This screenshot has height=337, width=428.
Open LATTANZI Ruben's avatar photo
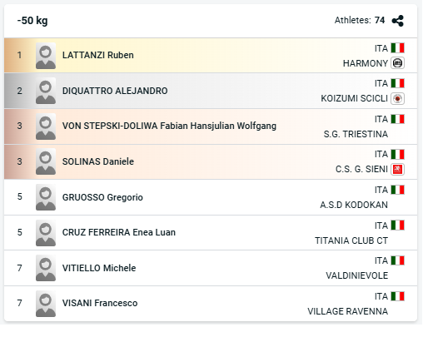(46, 56)
